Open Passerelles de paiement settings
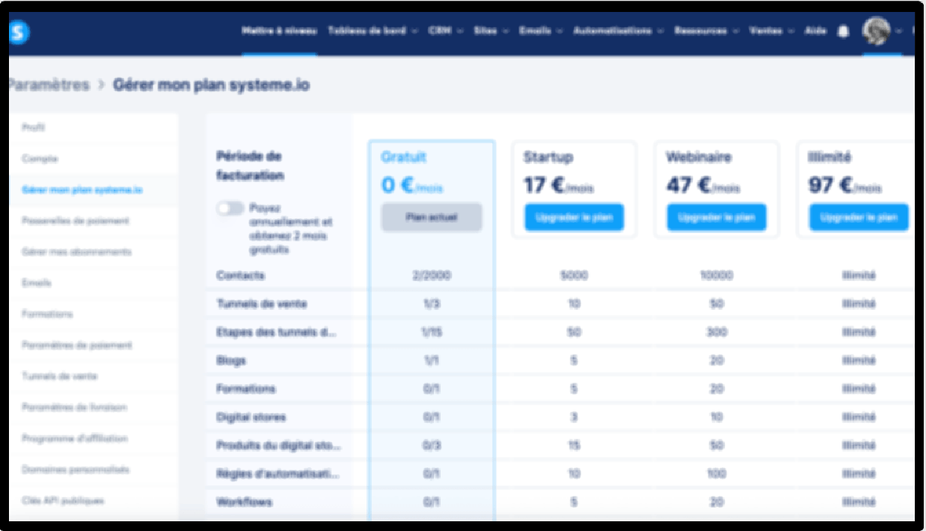 point(76,221)
